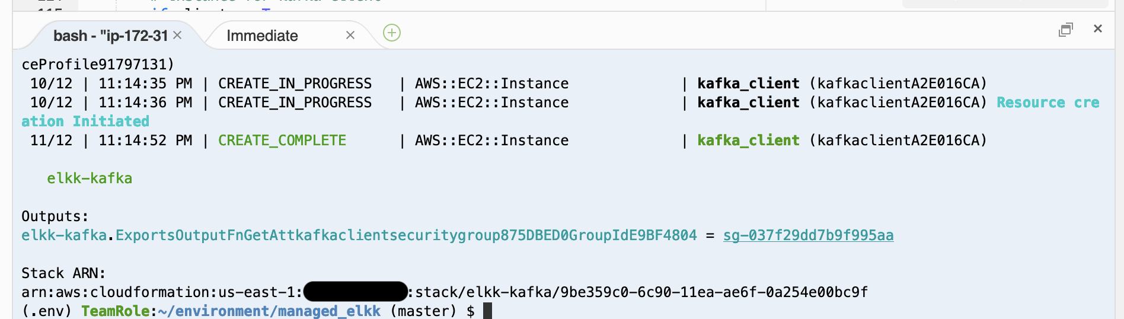Click the "Stack ARN:" label

(63, 273)
